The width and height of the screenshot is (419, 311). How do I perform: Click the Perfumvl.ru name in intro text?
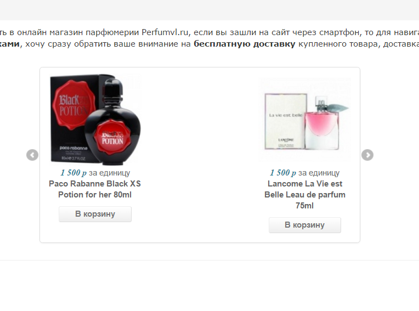pyautogui.click(x=165, y=32)
